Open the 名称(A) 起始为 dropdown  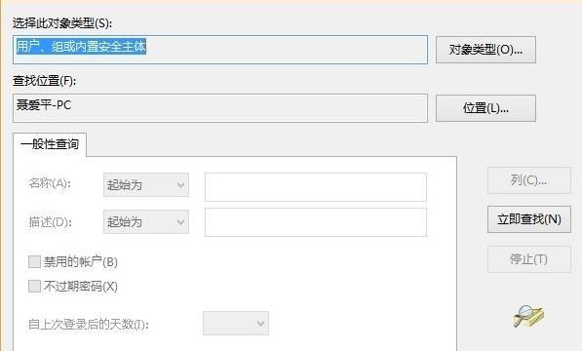pos(146,185)
